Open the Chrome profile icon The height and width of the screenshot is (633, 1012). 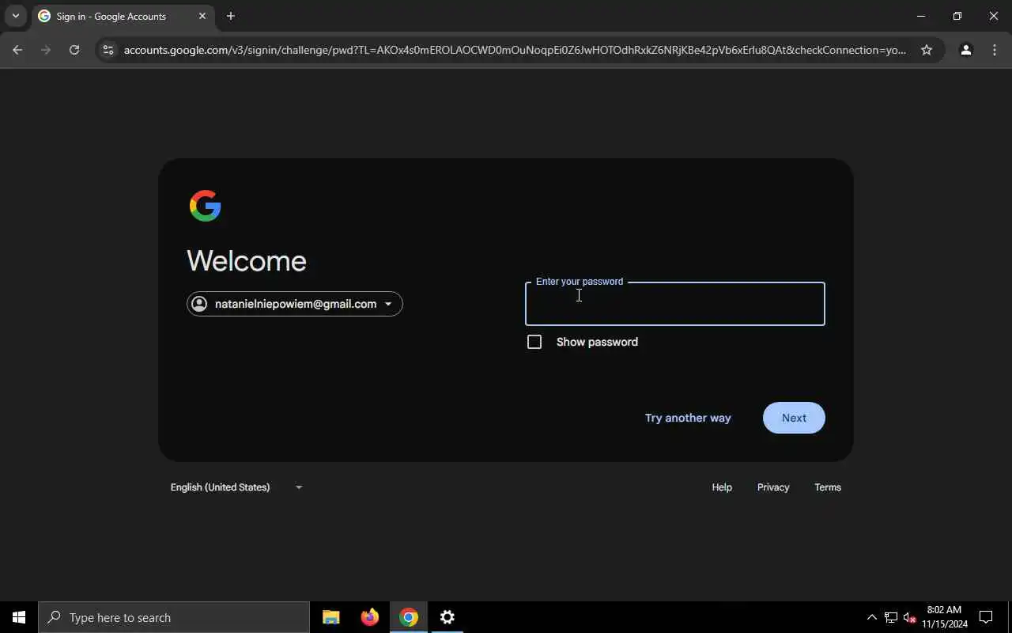click(x=965, y=50)
